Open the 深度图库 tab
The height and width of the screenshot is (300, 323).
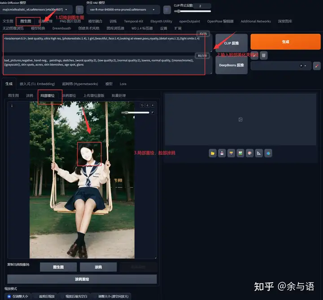click(x=285, y=21)
